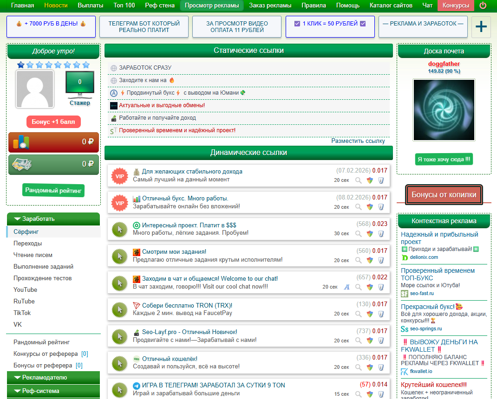Click magnifier icon on the Seo-Layf.pro row
Screen dimensions: 497x399
358,341
